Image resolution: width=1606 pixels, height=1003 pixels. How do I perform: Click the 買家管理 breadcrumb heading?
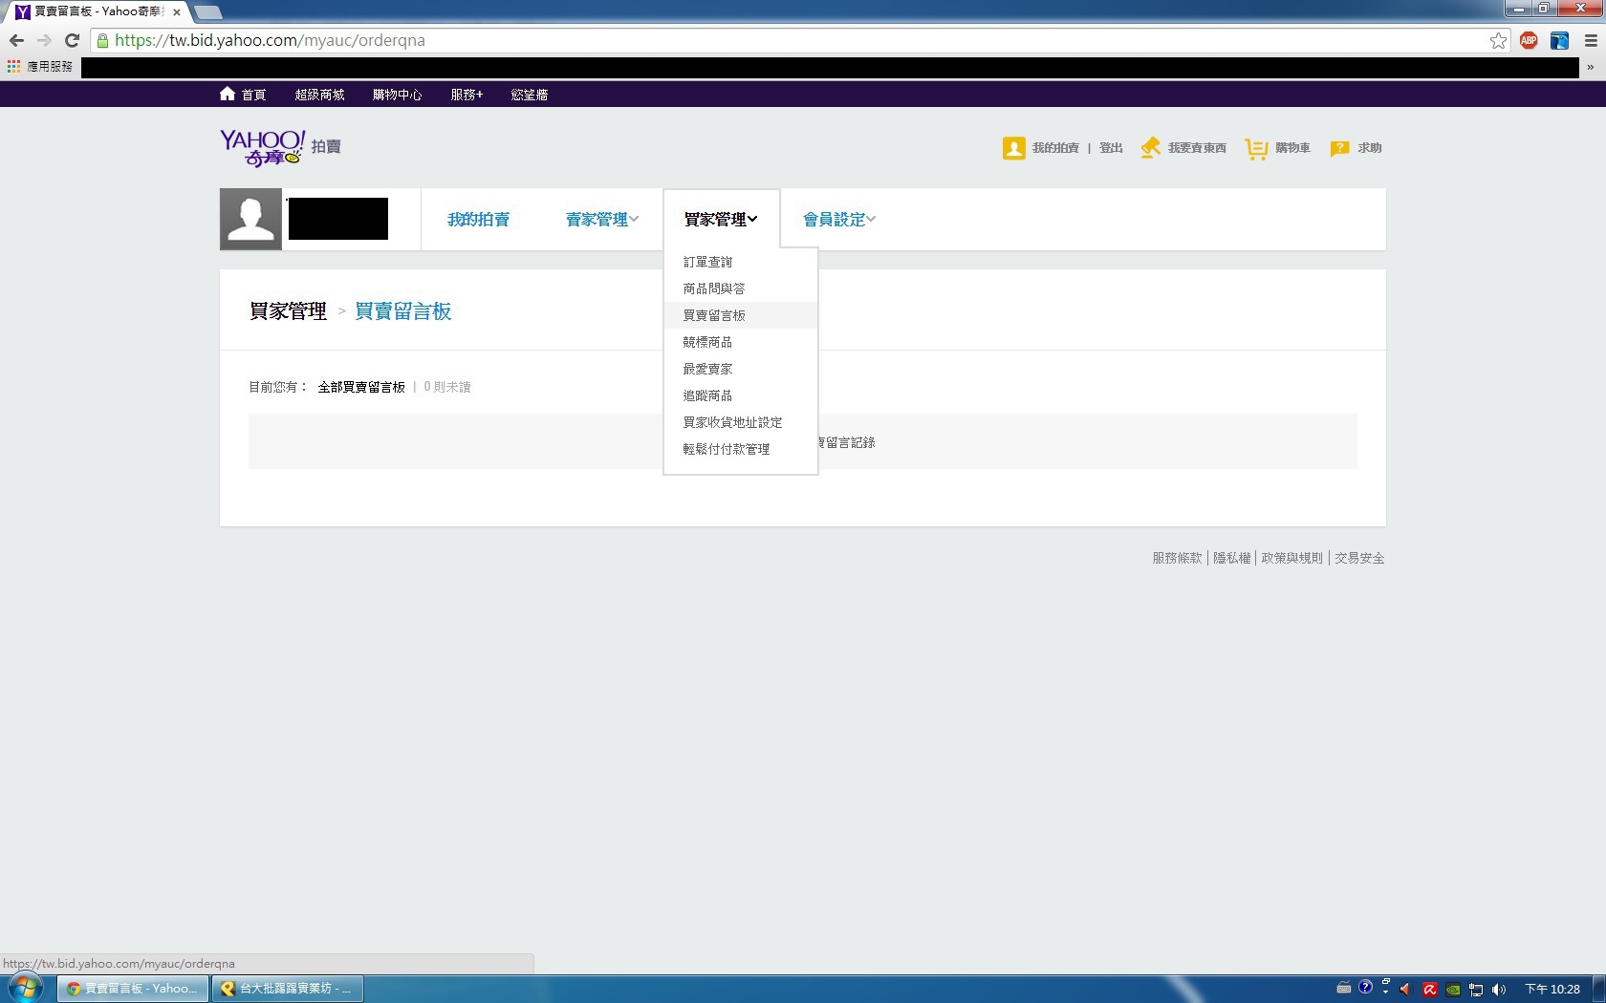pos(288,311)
